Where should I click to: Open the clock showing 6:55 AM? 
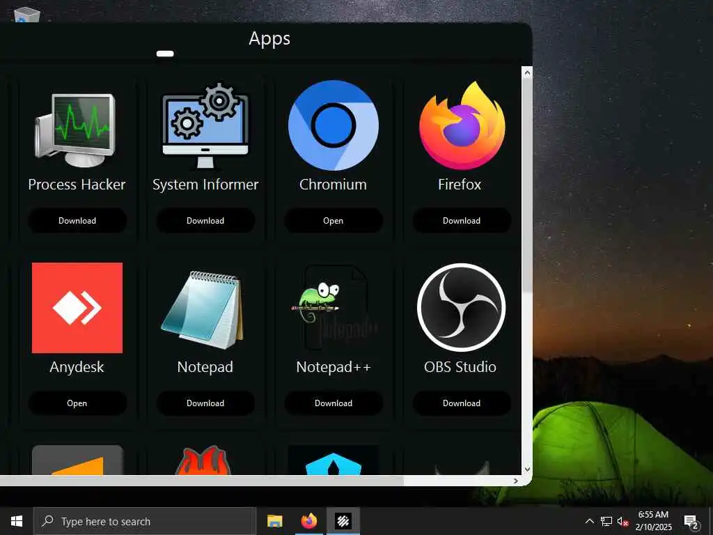click(x=653, y=521)
